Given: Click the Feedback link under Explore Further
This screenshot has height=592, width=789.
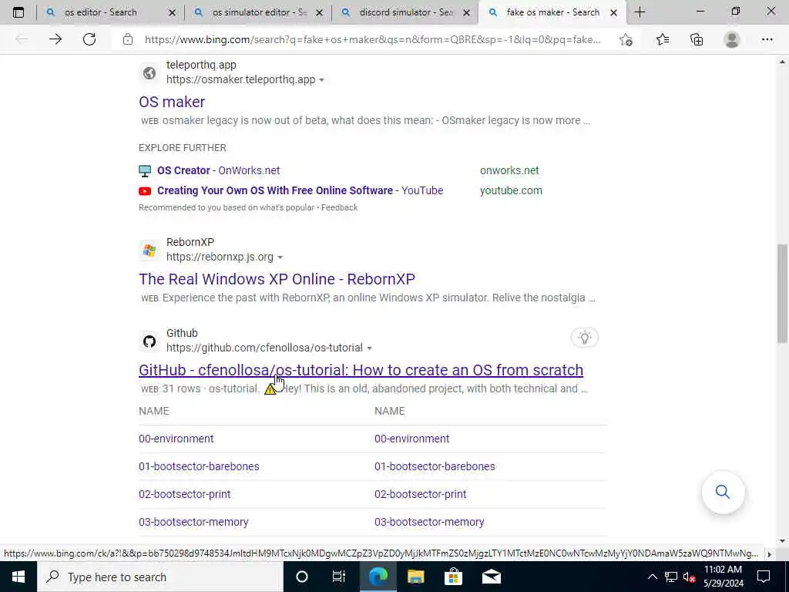Looking at the screenshot, I should coord(339,207).
